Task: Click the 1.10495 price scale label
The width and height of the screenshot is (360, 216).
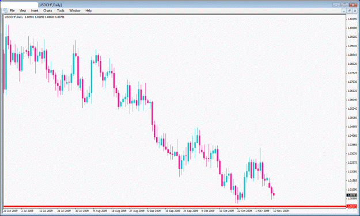Action: (x=352, y=19)
